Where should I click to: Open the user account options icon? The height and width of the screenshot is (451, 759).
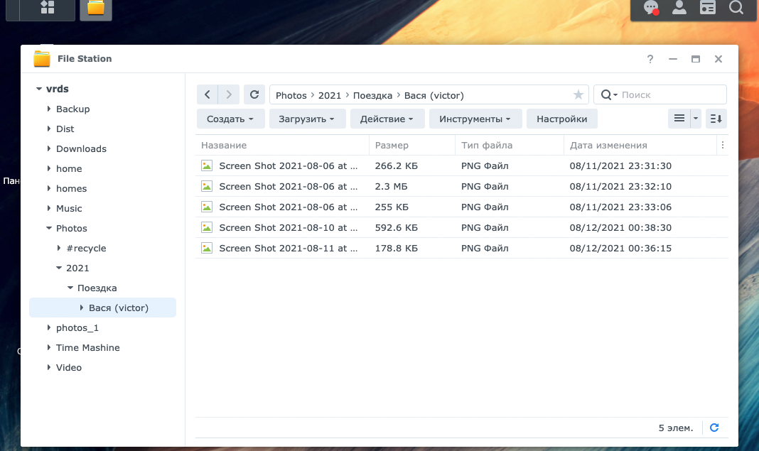[x=679, y=8]
